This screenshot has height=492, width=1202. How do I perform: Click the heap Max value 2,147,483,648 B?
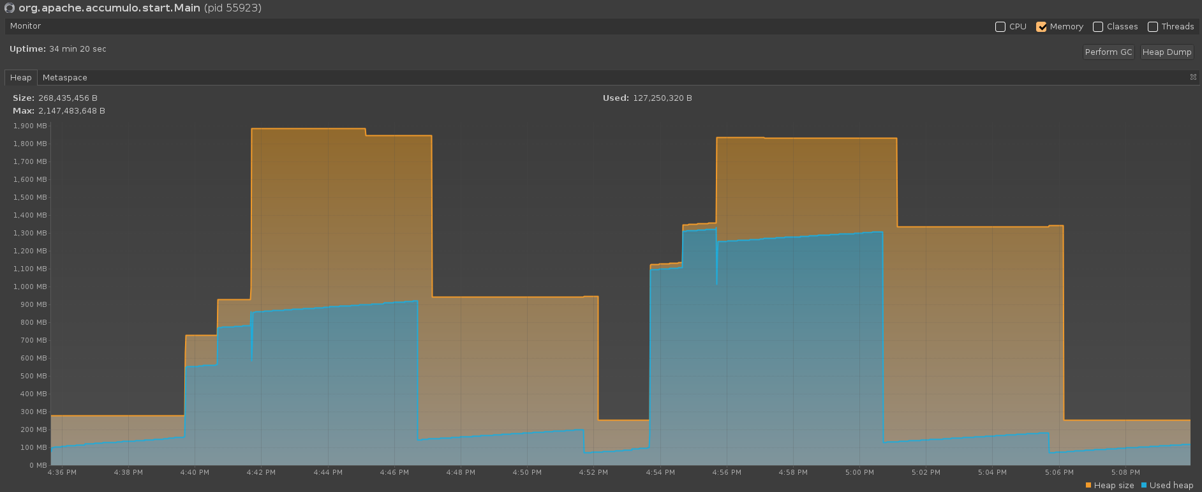point(71,111)
